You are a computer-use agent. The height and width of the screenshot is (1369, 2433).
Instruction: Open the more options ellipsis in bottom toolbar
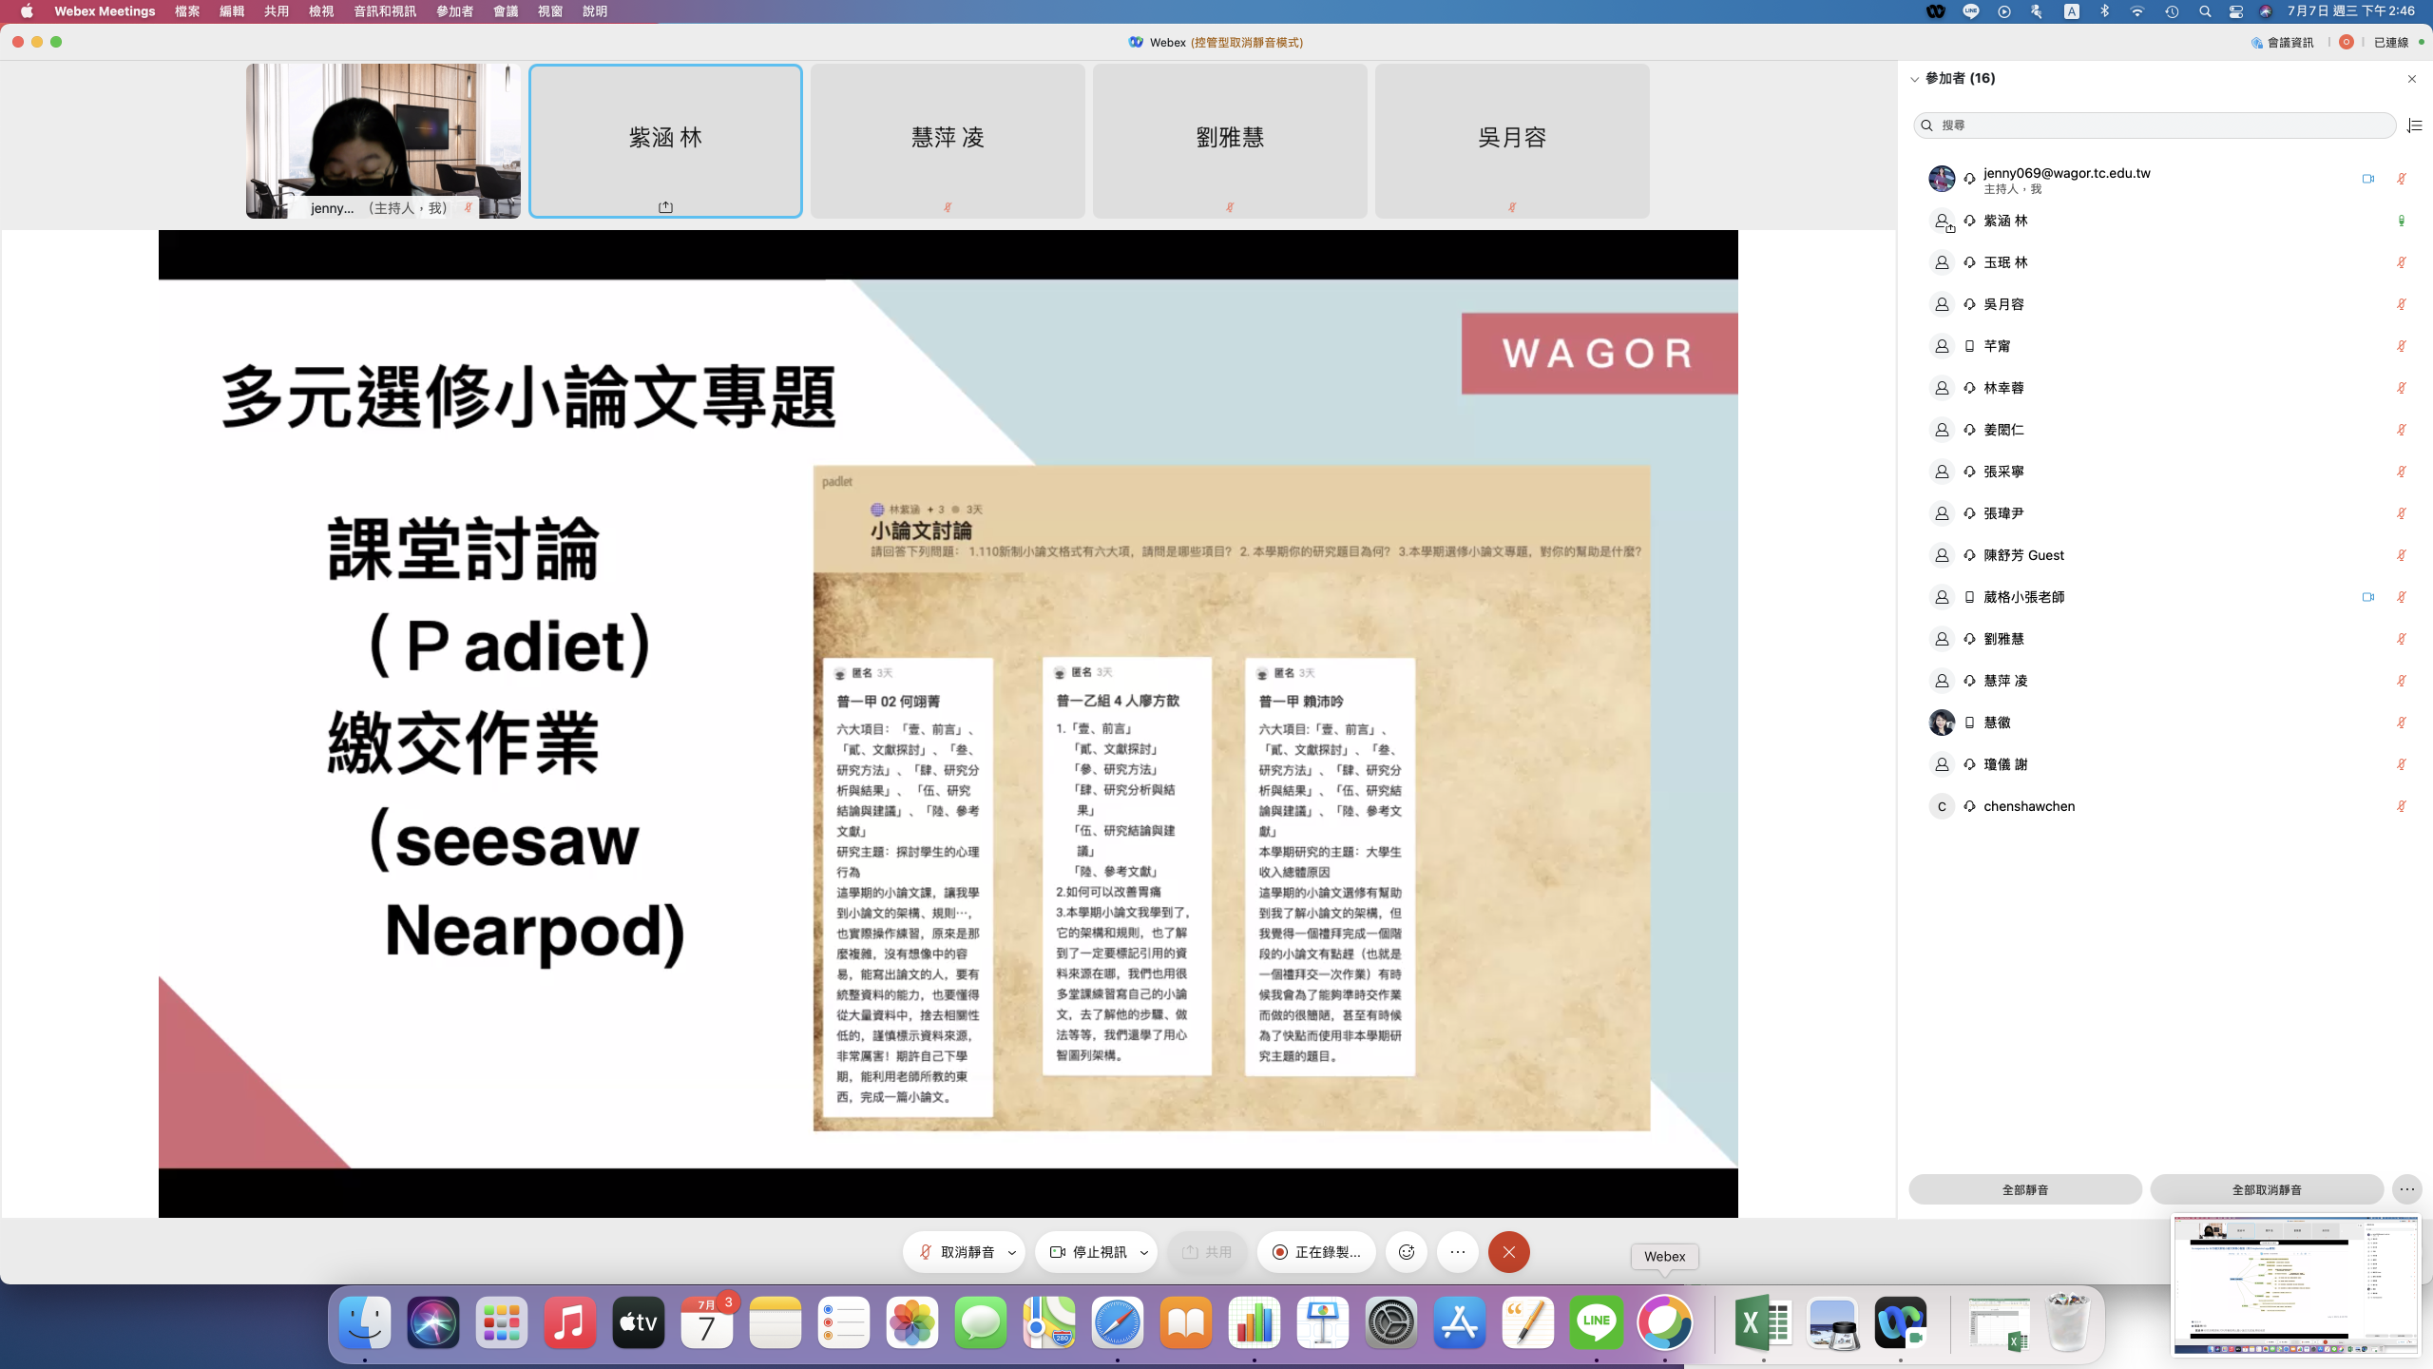pyautogui.click(x=1458, y=1252)
